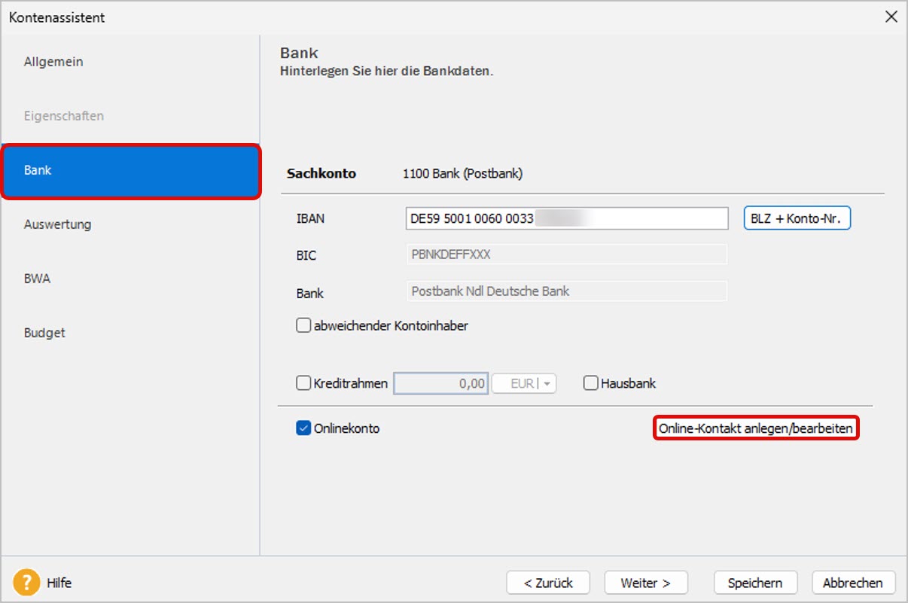Image resolution: width=908 pixels, height=603 pixels.
Task: Click the Hilfe text label
Action: (59, 583)
